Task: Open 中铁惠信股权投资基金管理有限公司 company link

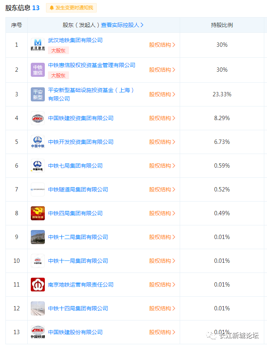Action: (92, 65)
